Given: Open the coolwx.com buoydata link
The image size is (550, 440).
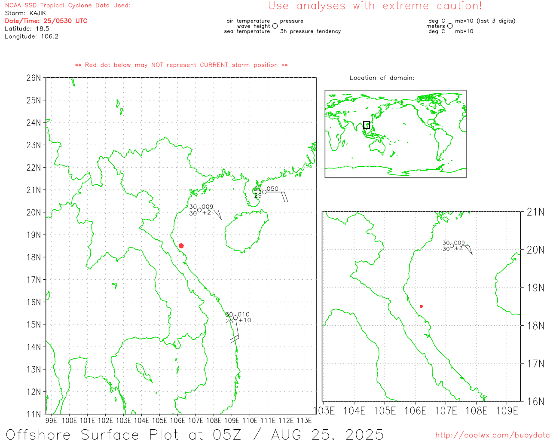Looking at the screenshot, I should pos(492,435).
